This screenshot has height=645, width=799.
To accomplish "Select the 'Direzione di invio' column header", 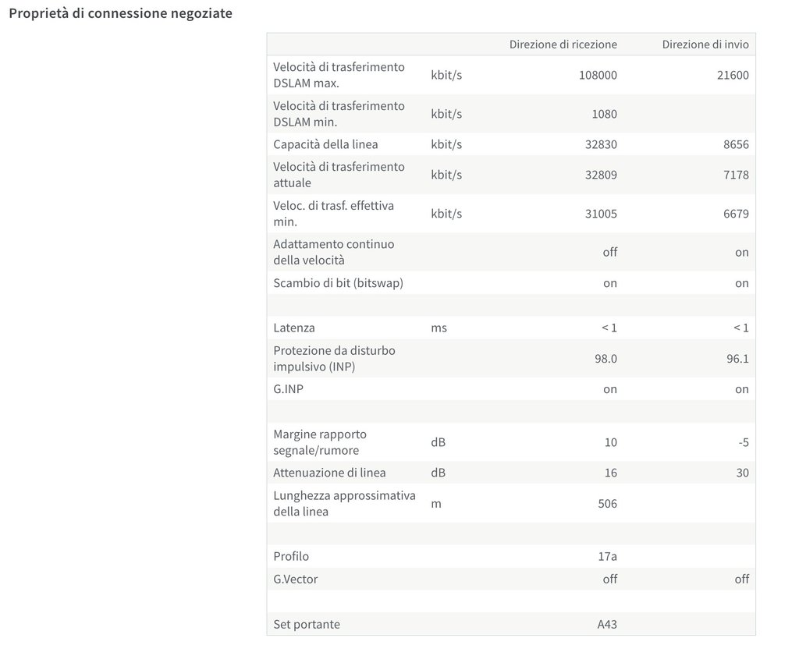I will pos(705,44).
